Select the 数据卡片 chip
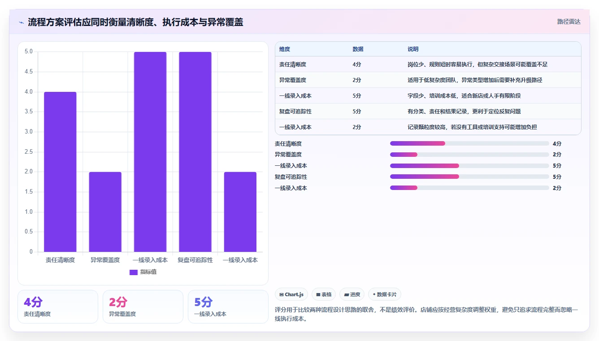The height and width of the screenshot is (341, 599). coord(385,294)
